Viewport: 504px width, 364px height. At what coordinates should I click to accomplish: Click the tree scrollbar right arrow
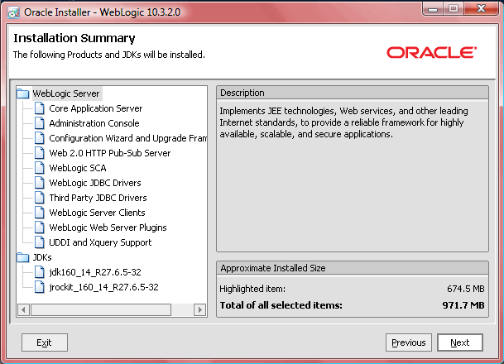(200, 309)
